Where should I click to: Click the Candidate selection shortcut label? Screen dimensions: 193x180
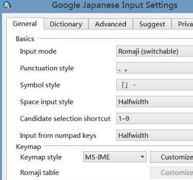click(x=65, y=119)
